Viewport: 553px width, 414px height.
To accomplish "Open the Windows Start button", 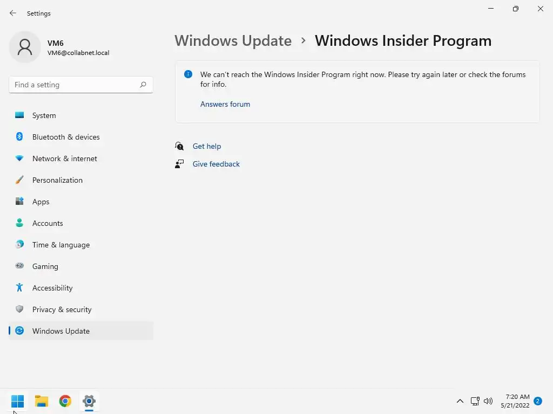I will pyautogui.click(x=17, y=401).
